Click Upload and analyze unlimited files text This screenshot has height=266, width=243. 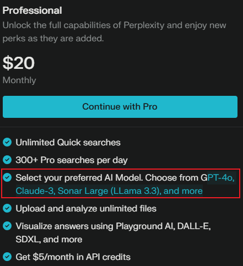(x=86, y=209)
